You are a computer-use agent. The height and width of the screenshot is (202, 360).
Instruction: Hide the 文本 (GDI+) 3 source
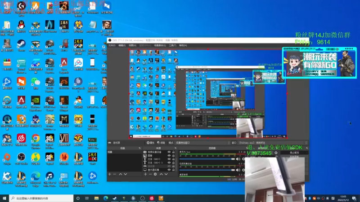click(169, 162)
